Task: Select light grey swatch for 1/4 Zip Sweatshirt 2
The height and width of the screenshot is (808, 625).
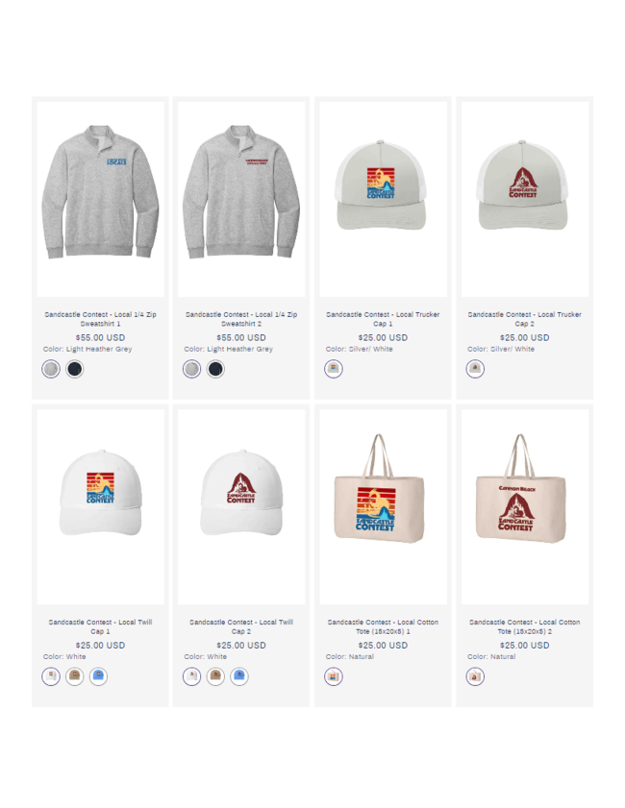Action: (x=192, y=369)
